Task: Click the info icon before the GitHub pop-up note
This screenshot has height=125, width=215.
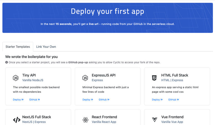Action: (x=6, y=62)
